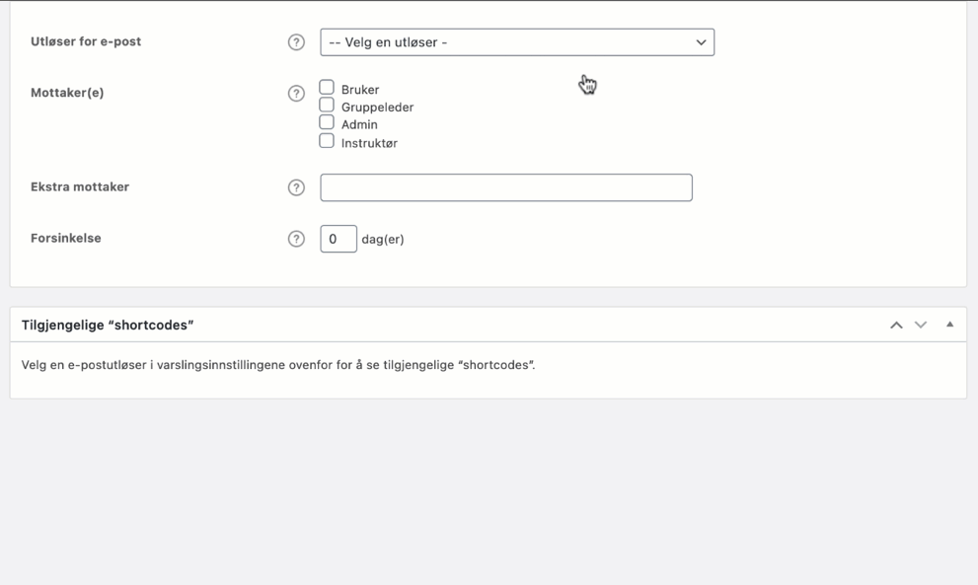Click help icon beside Utløser for e-post
The height and width of the screenshot is (585, 978).
[296, 42]
